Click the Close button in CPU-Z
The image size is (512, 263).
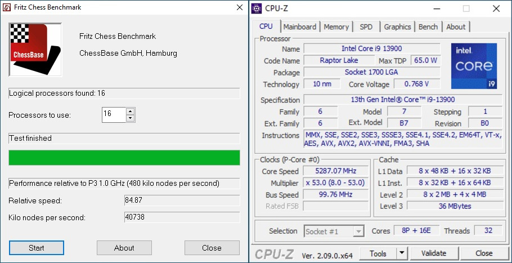click(484, 253)
